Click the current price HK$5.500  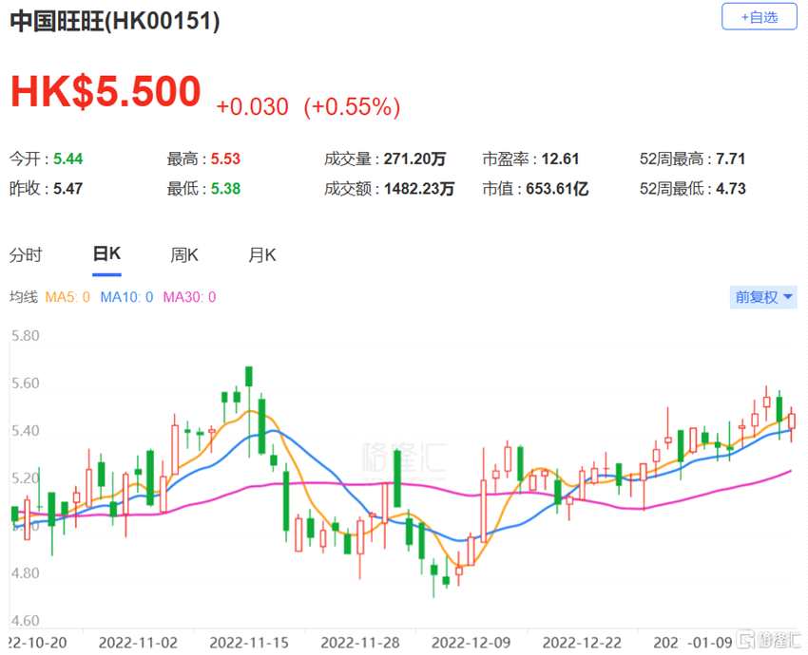point(106,91)
